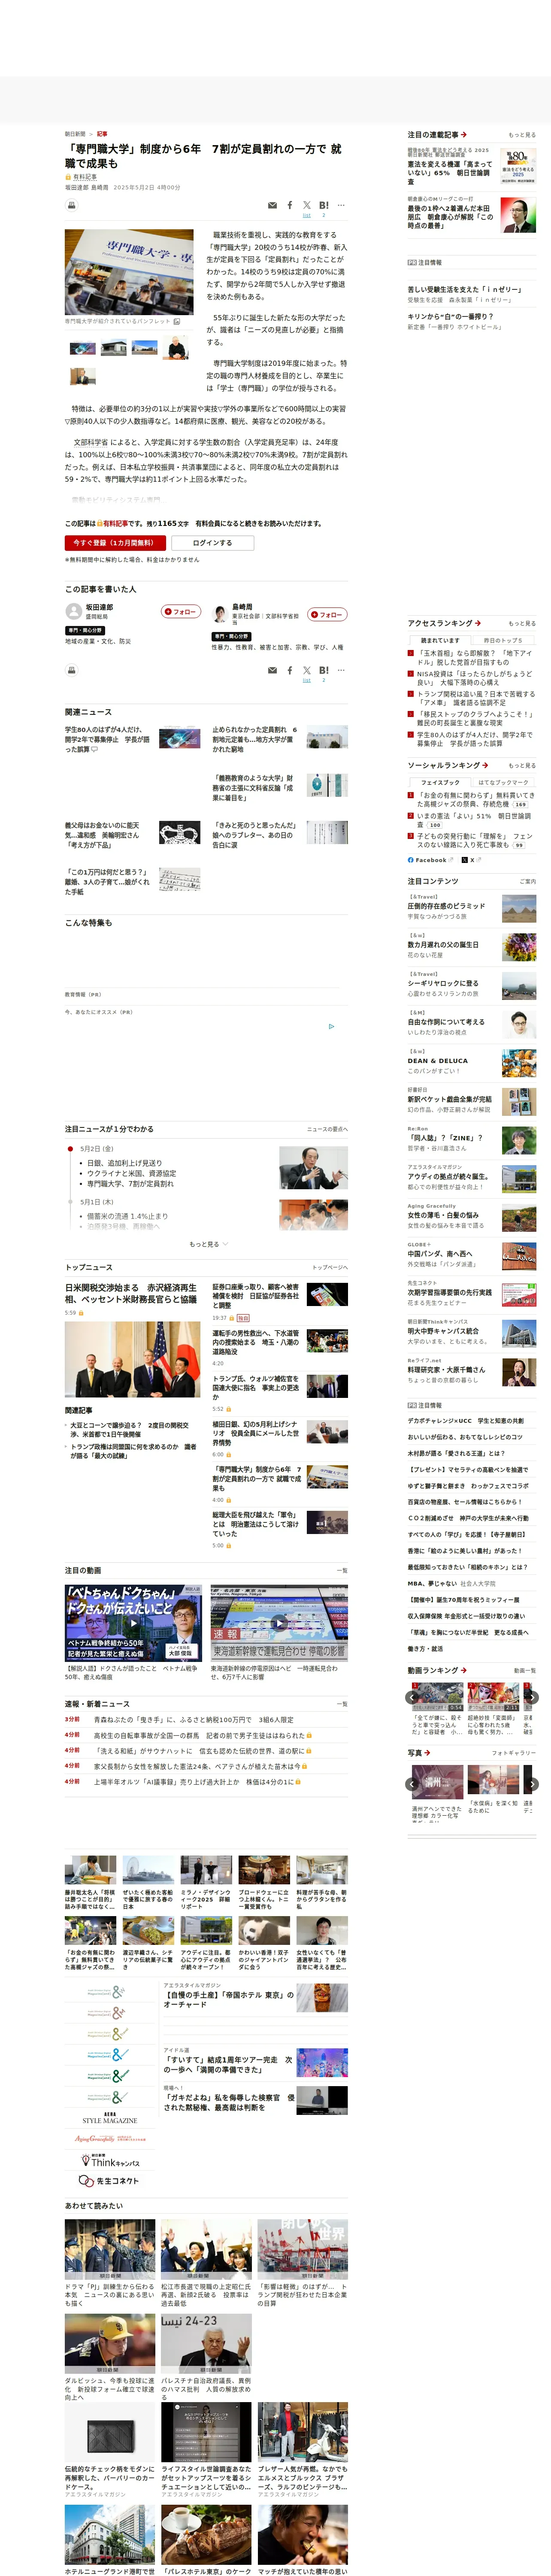The height and width of the screenshot is (2576, 551).
Task: Click envelope icon below author section
Action: point(273,670)
